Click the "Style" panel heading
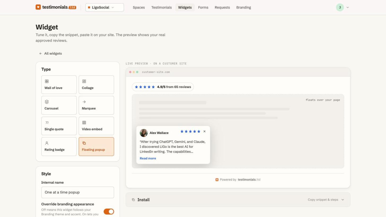The width and height of the screenshot is (386, 217). pyautogui.click(x=46, y=174)
